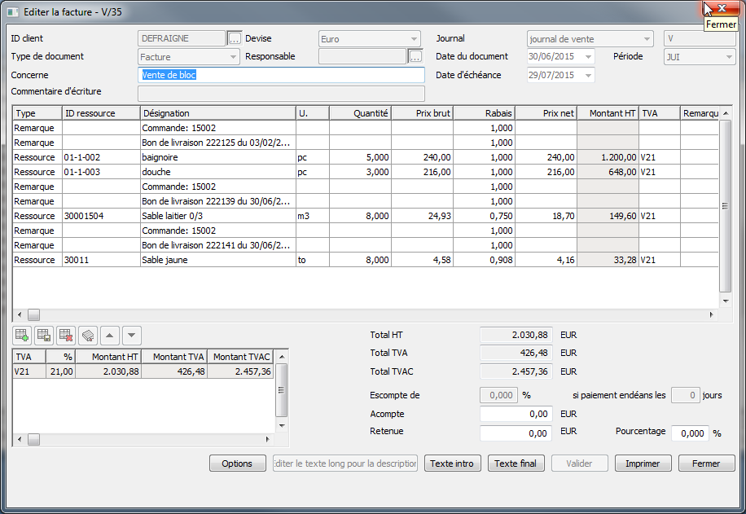Move the selected line up with the arrow

coord(110,335)
